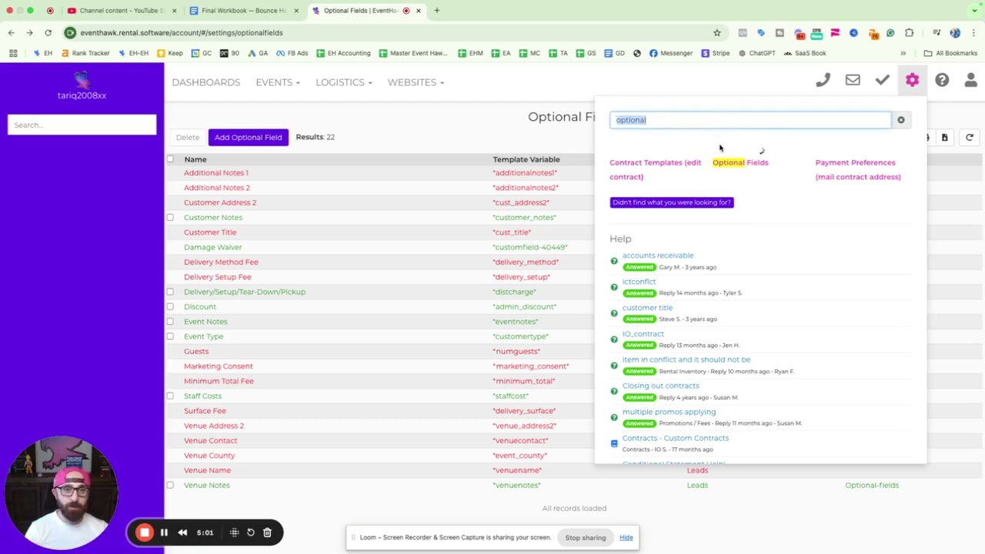Click the left sidebar Search field

pos(82,125)
